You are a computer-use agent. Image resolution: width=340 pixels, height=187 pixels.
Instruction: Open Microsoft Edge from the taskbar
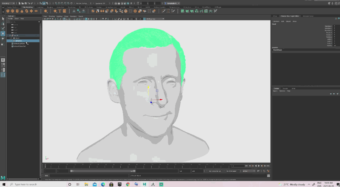pyautogui.click(x=103, y=184)
